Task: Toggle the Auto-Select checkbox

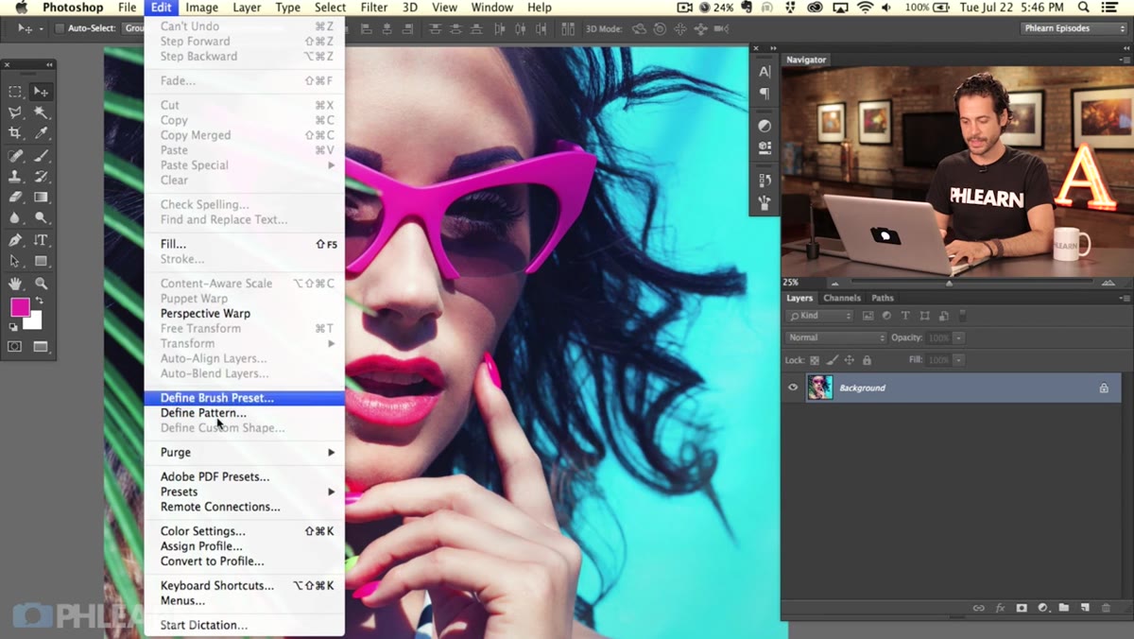Action: click(x=60, y=28)
